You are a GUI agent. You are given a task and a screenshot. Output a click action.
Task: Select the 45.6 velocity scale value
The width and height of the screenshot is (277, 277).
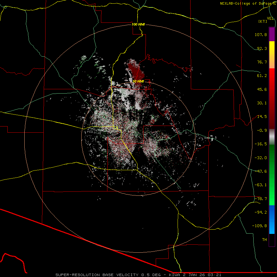(262, 89)
